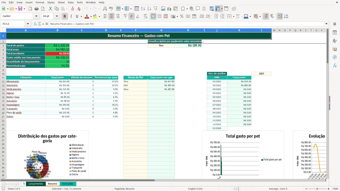Open font color dropdown arrow
This screenshot has width=340, height=191.
(x=91, y=16)
